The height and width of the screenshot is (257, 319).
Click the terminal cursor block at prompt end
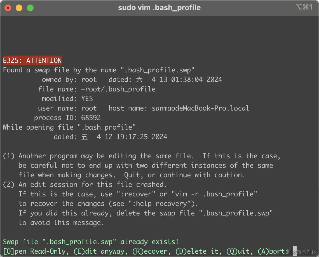[294, 251]
